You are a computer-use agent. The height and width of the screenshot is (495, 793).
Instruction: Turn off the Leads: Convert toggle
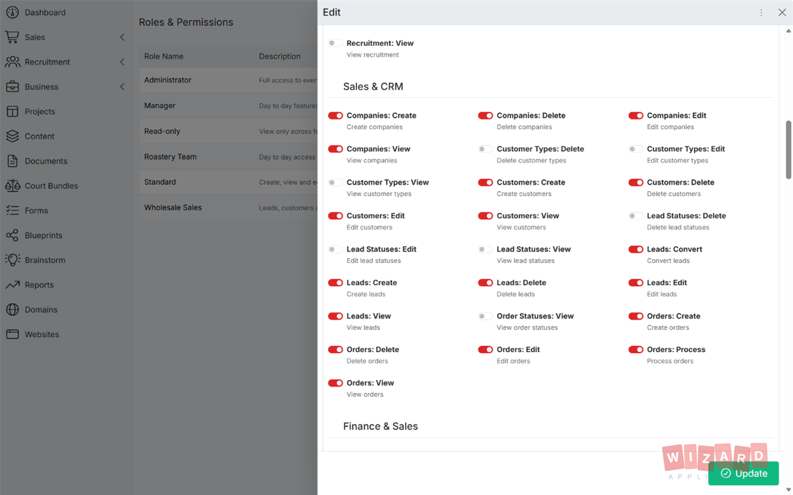point(636,249)
